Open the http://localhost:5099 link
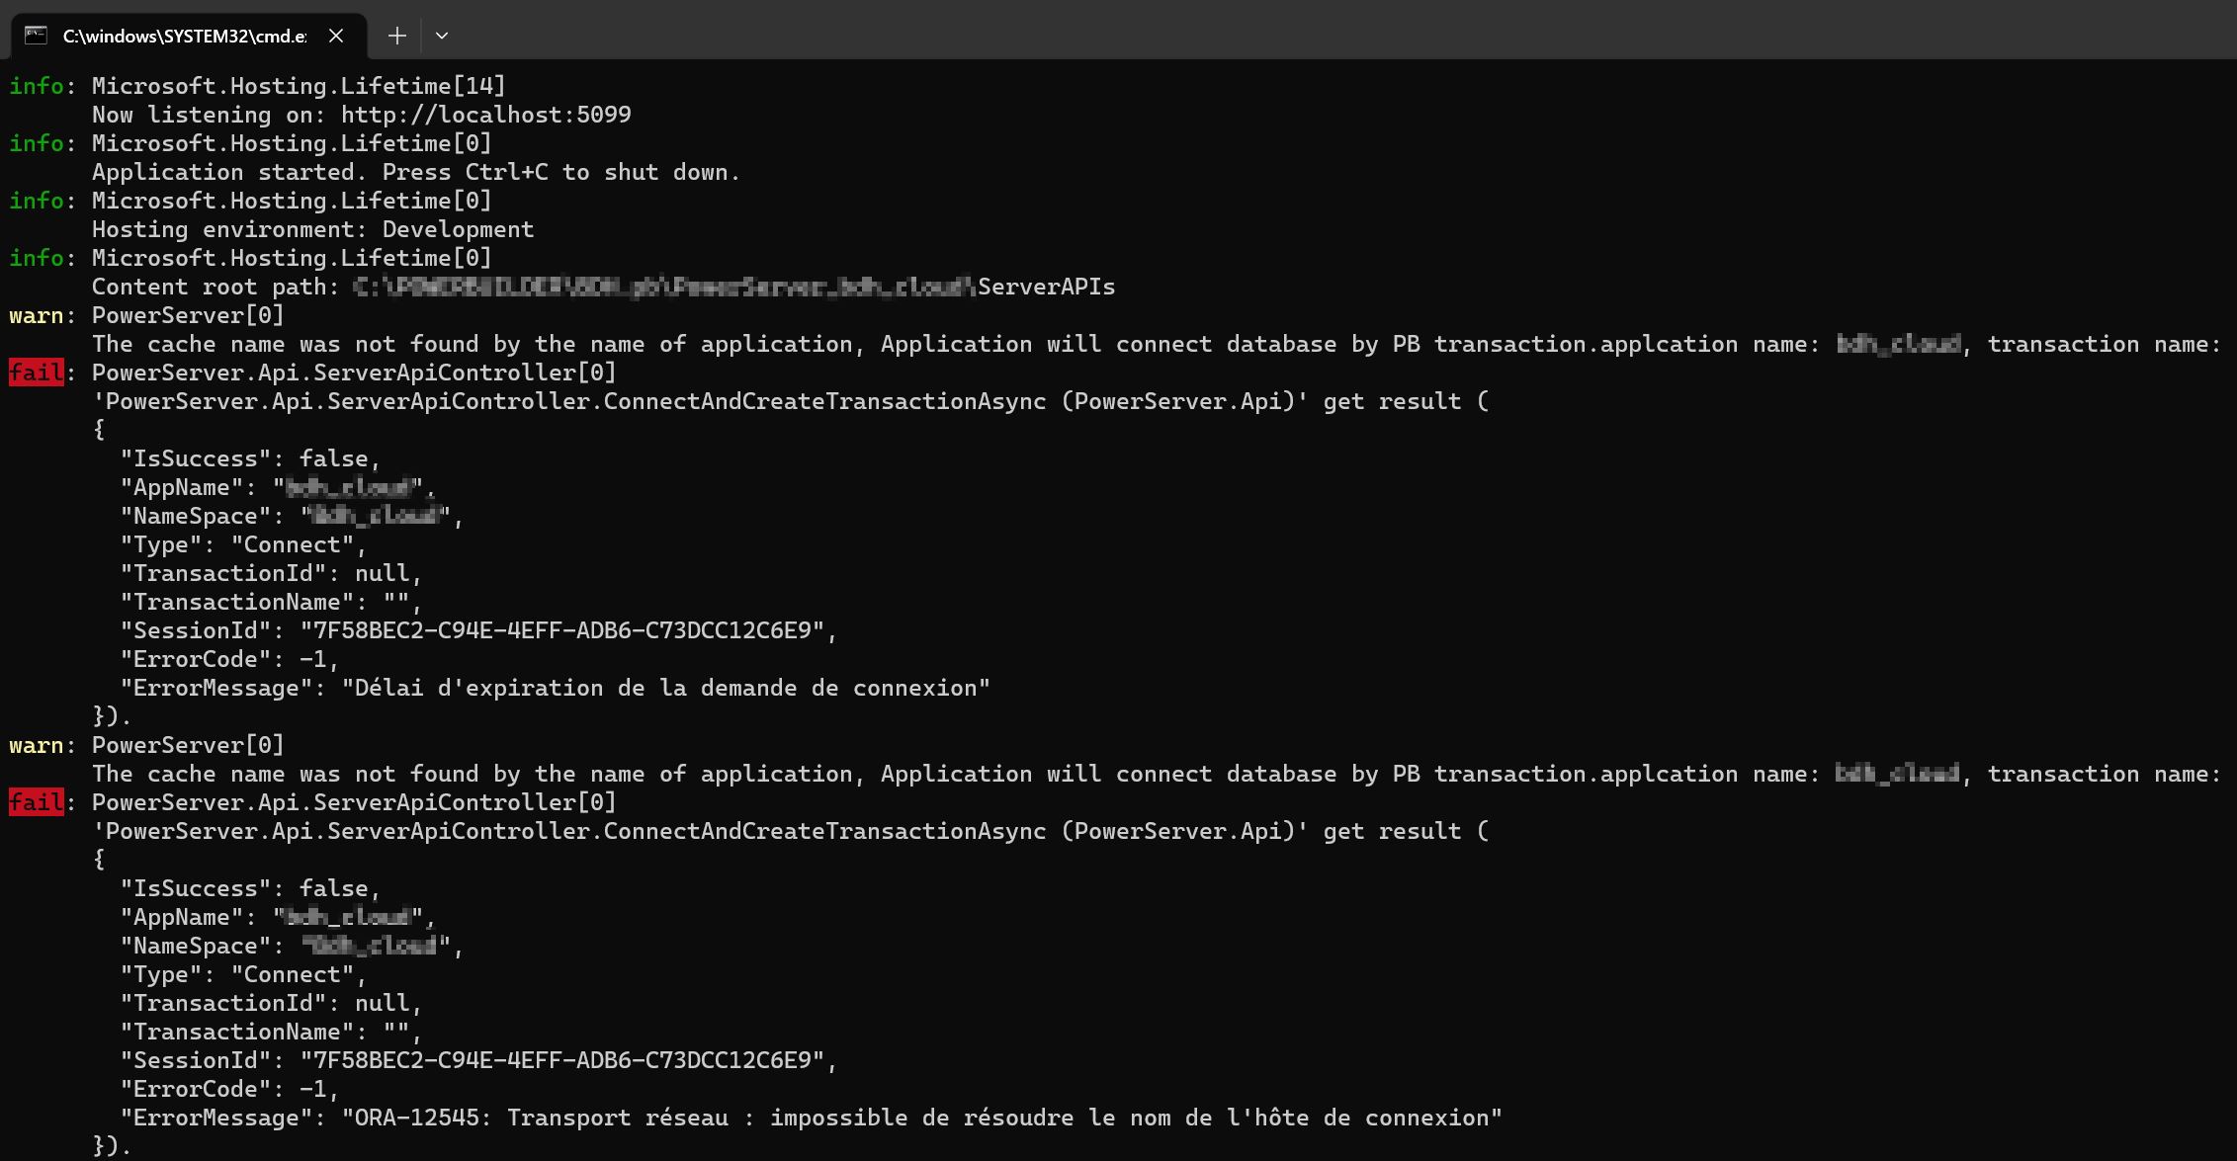Image resolution: width=2237 pixels, height=1161 pixels. [x=485, y=115]
